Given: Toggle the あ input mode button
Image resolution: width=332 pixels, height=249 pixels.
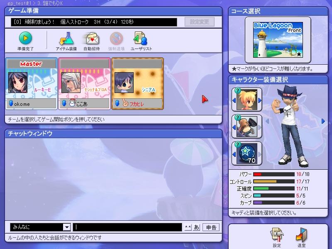Looking at the screenshot, I should click(196, 227).
